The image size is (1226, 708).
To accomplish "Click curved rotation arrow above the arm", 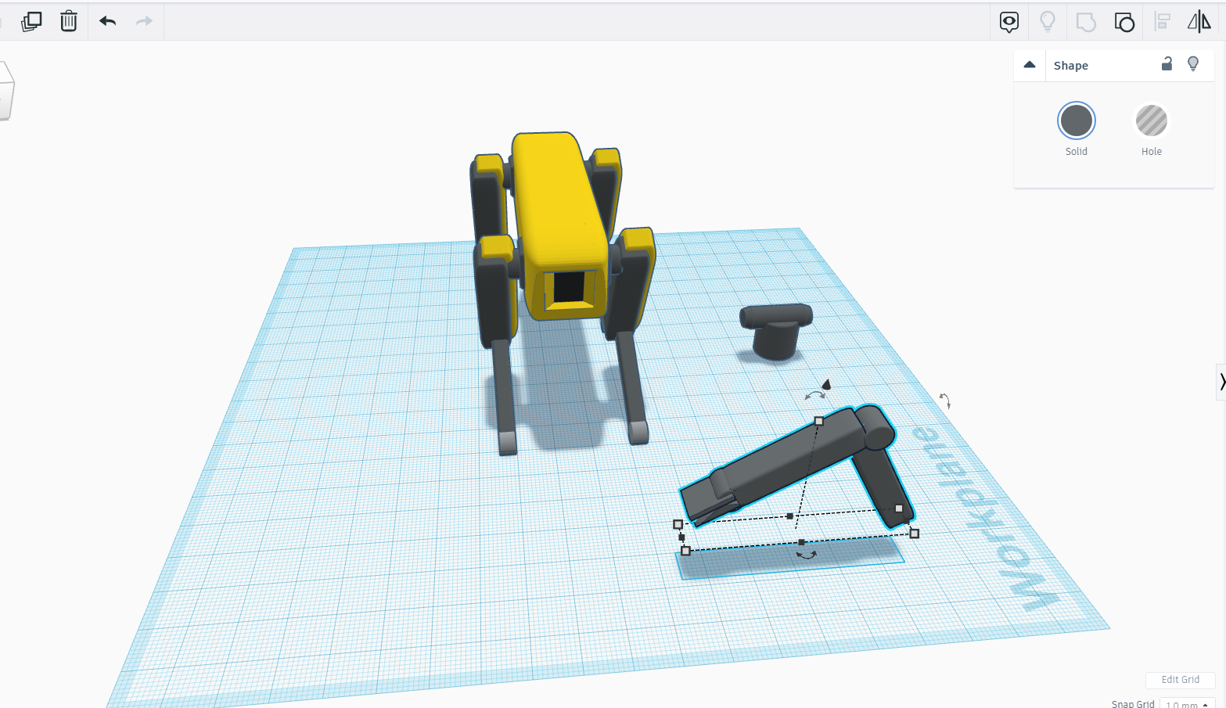I will point(814,396).
